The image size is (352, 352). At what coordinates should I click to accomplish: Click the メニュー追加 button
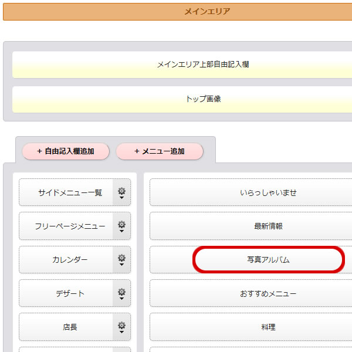click(160, 151)
